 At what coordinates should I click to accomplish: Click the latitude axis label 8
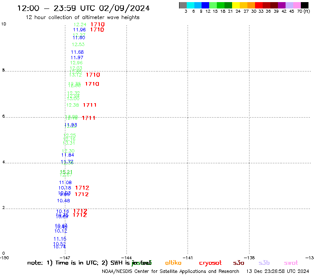click(3, 70)
